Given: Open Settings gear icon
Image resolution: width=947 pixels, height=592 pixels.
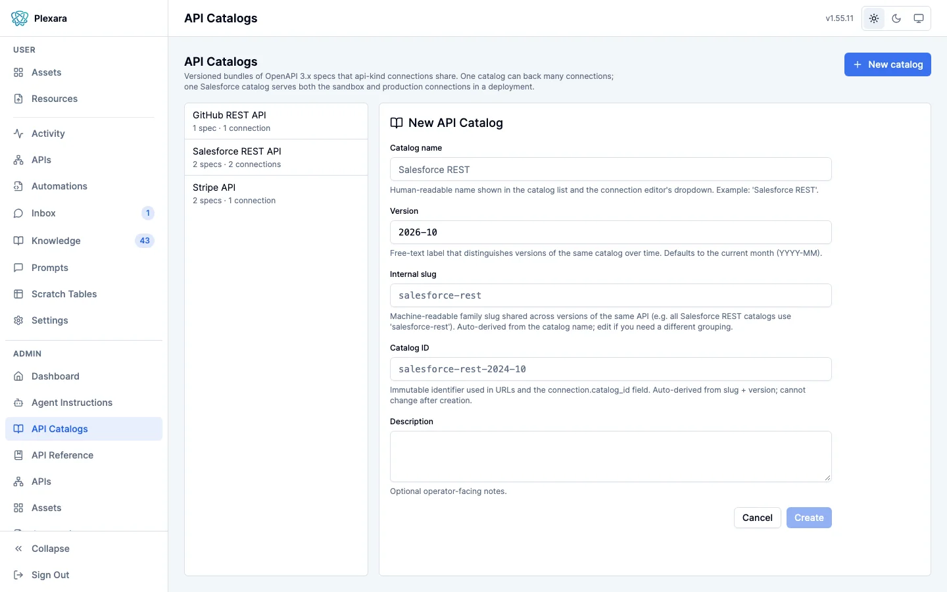Looking at the screenshot, I should 18,320.
